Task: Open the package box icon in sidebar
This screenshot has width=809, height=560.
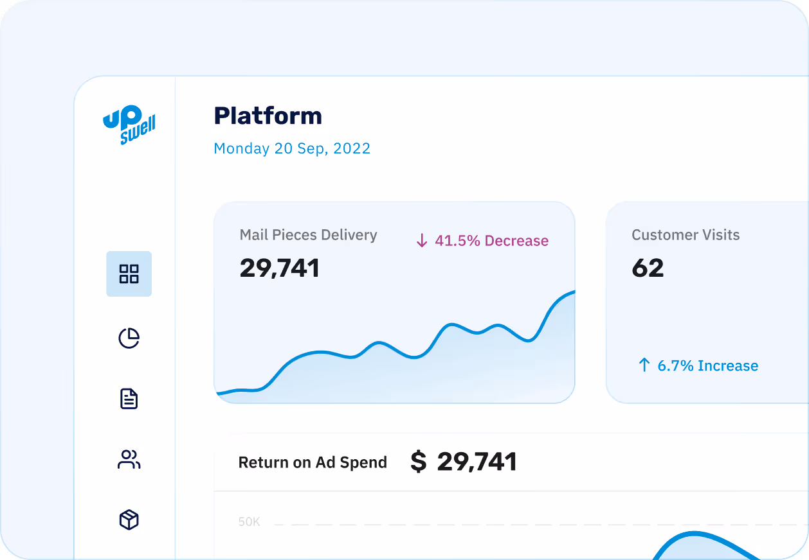Action: tap(129, 520)
